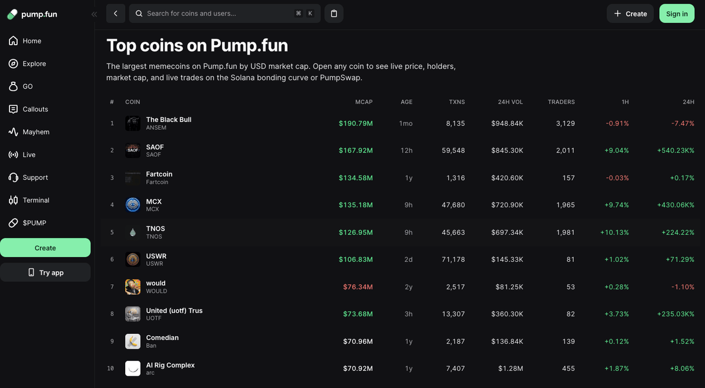Viewport: 705px width, 388px height.
Task: Open the AI Rig Complex coin name
Action: tap(170, 365)
